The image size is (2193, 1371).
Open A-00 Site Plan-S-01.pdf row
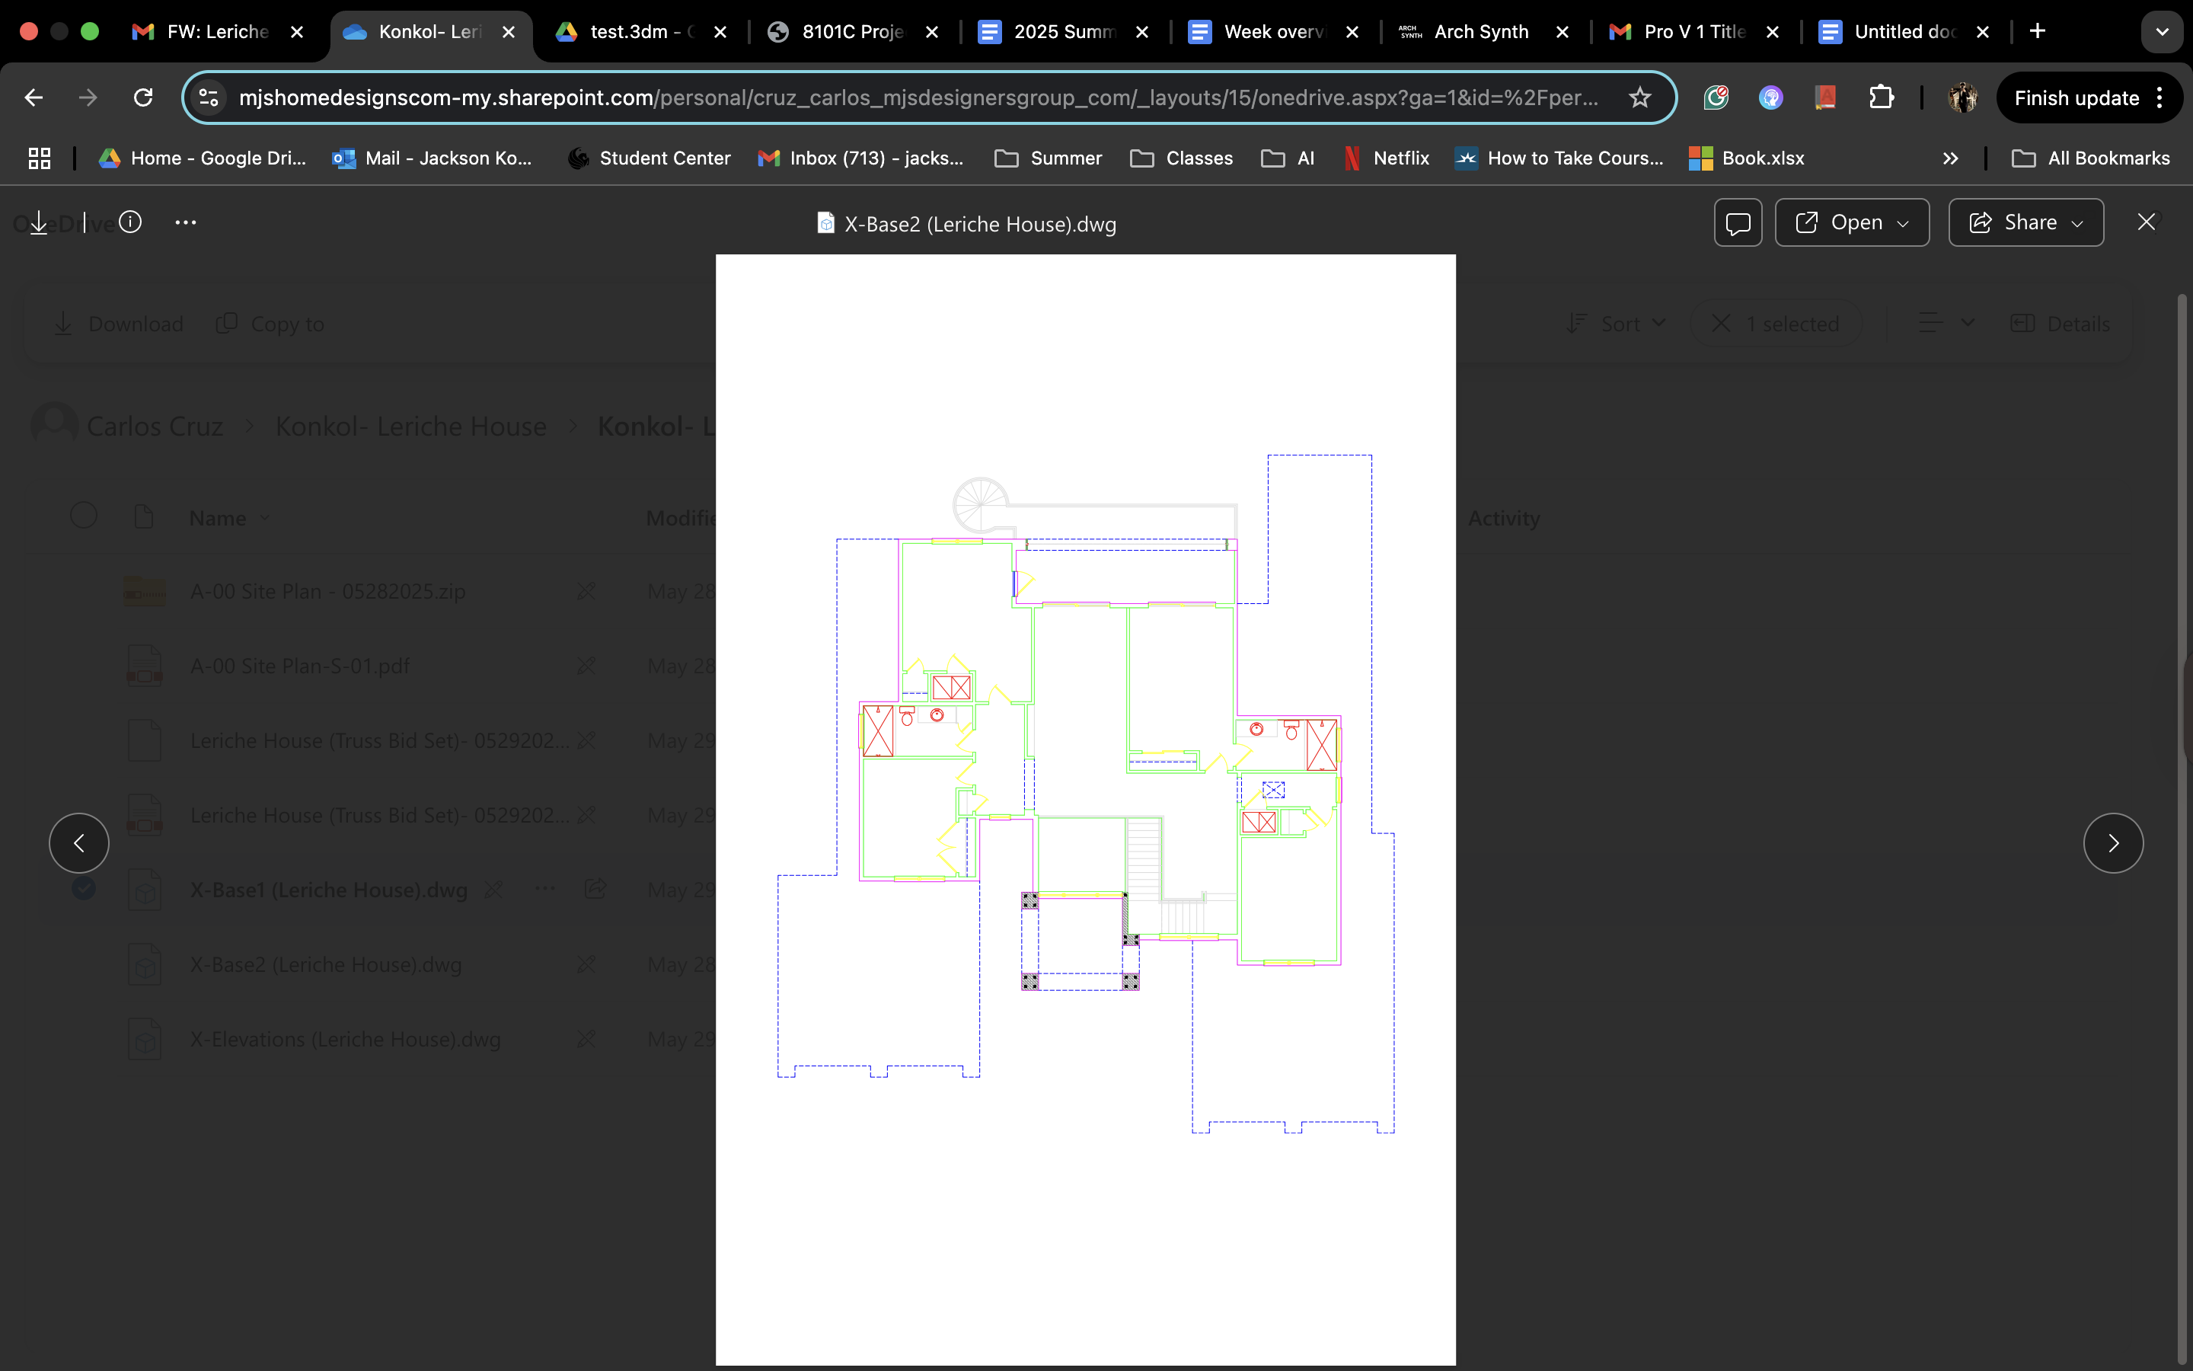[x=300, y=666]
